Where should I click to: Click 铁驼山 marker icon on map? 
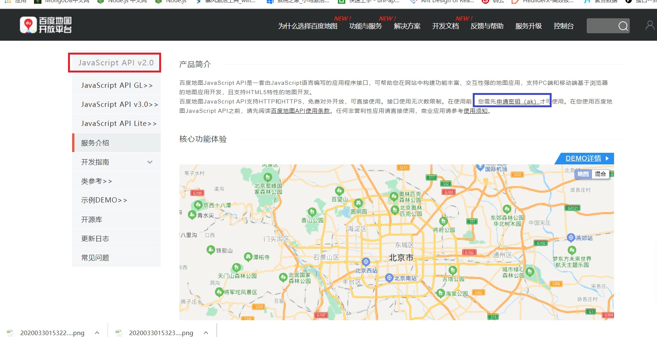(x=211, y=250)
